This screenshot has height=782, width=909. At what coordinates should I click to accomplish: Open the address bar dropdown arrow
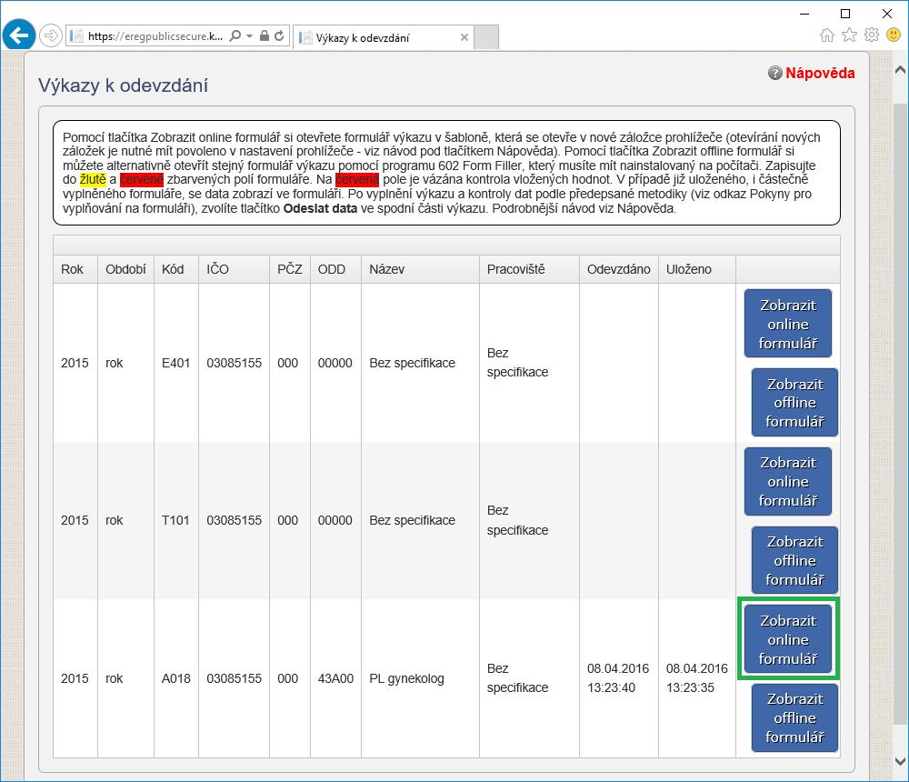249,36
